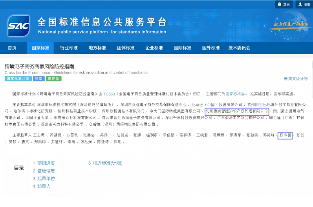Screen dimensions: 313x207
Task: Switch to 团体标准 tab
Action: (126, 48)
